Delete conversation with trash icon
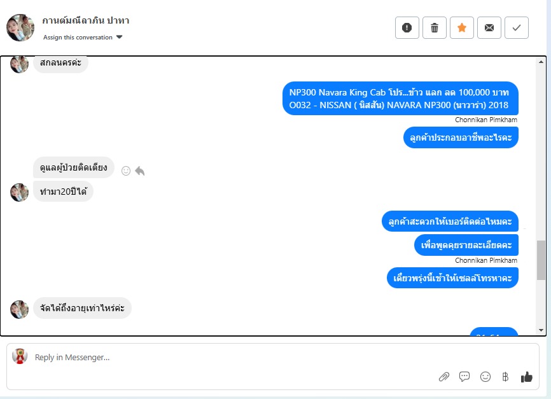The image size is (551, 399). coord(435,27)
